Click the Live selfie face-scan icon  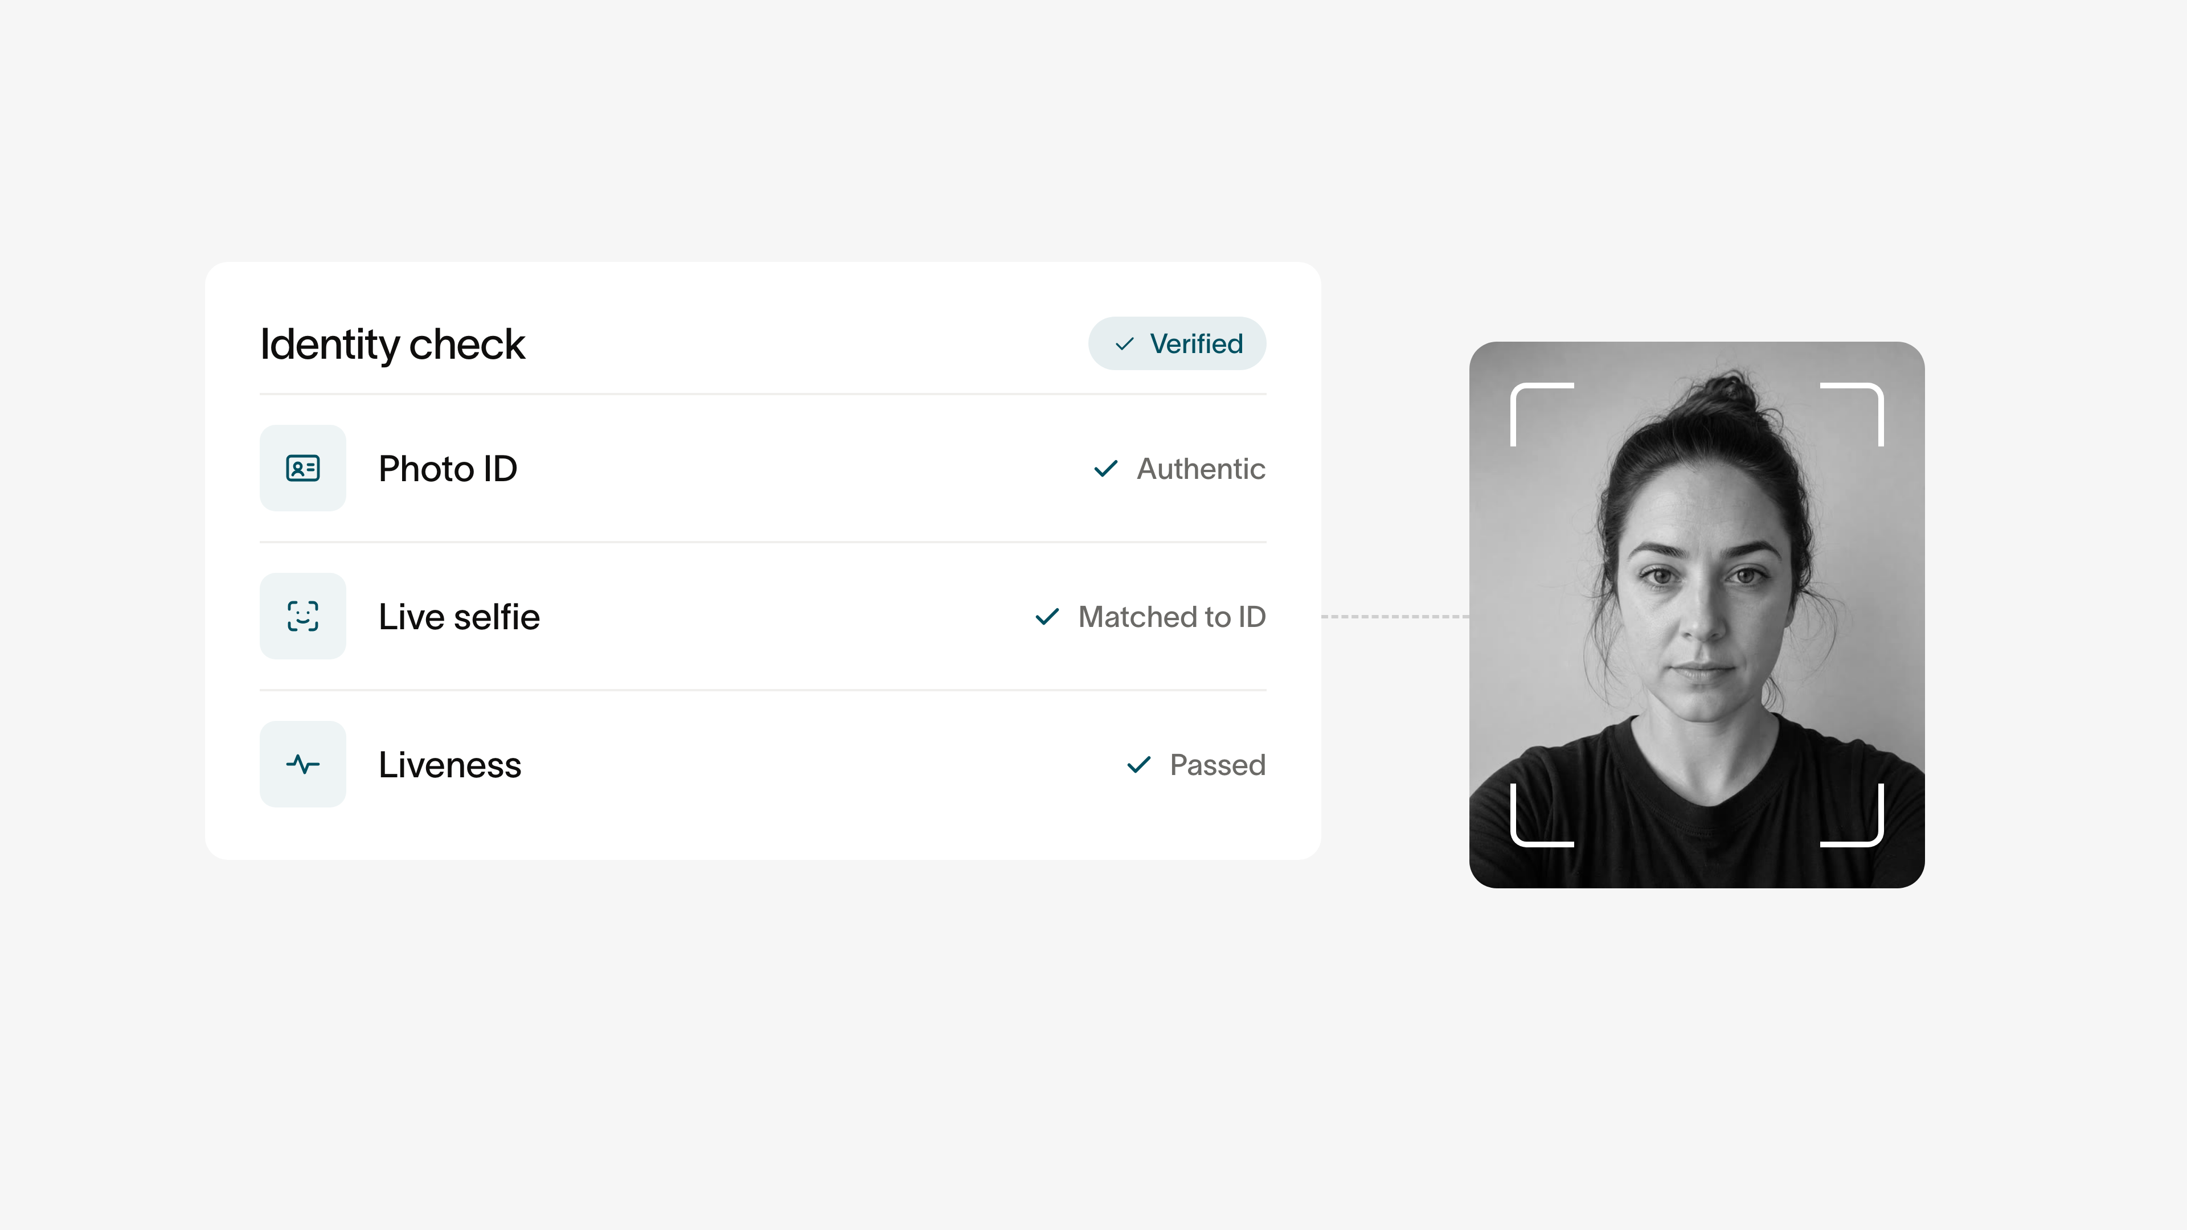click(x=302, y=616)
